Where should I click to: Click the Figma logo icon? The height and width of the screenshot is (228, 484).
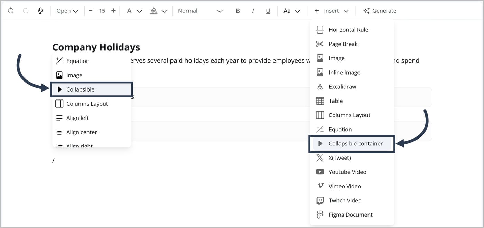click(320, 215)
